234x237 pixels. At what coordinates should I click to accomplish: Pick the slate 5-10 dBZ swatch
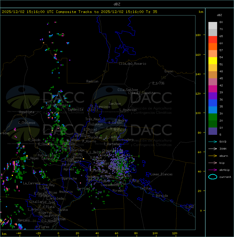(x=213, y=131)
